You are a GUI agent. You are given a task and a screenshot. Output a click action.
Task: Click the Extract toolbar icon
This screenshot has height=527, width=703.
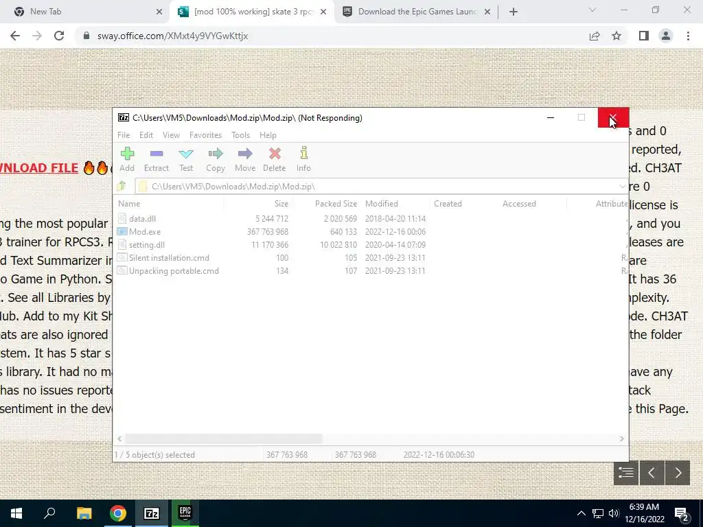point(156,159)
